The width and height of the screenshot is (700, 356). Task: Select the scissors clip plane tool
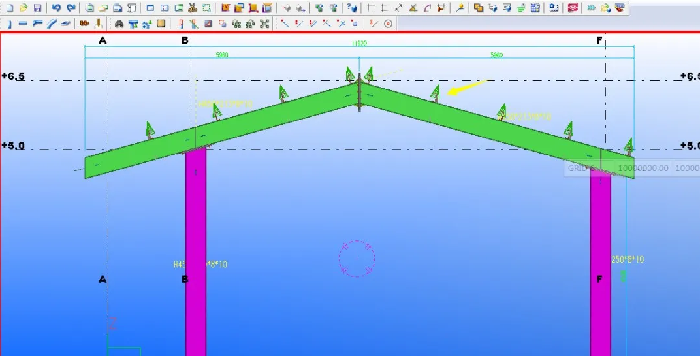tap(192, 8)
